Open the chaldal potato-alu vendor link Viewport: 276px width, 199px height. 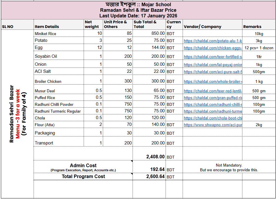(213, 41)
